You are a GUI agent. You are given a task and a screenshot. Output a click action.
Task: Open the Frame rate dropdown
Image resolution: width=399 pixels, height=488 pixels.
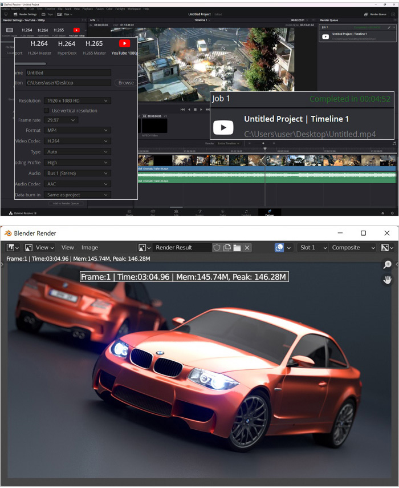[61, 120]
